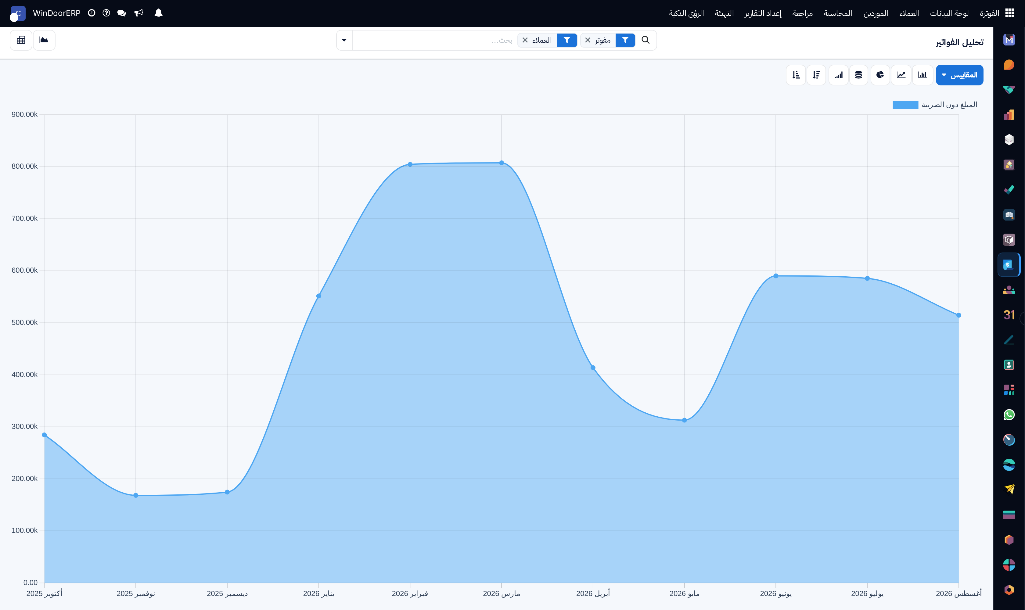Image resolution: width=1025 pixels, height=610 pixels.
Task: Open the teal check mark sidebar app
Action: 1009,189
